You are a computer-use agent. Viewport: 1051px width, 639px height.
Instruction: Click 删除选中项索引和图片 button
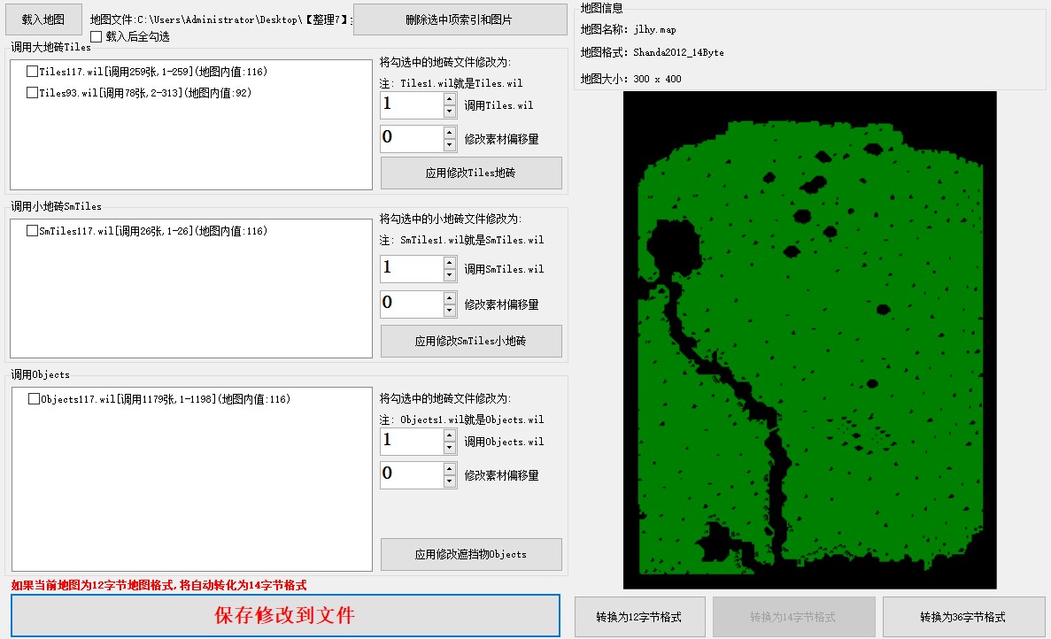pos(459,19)
